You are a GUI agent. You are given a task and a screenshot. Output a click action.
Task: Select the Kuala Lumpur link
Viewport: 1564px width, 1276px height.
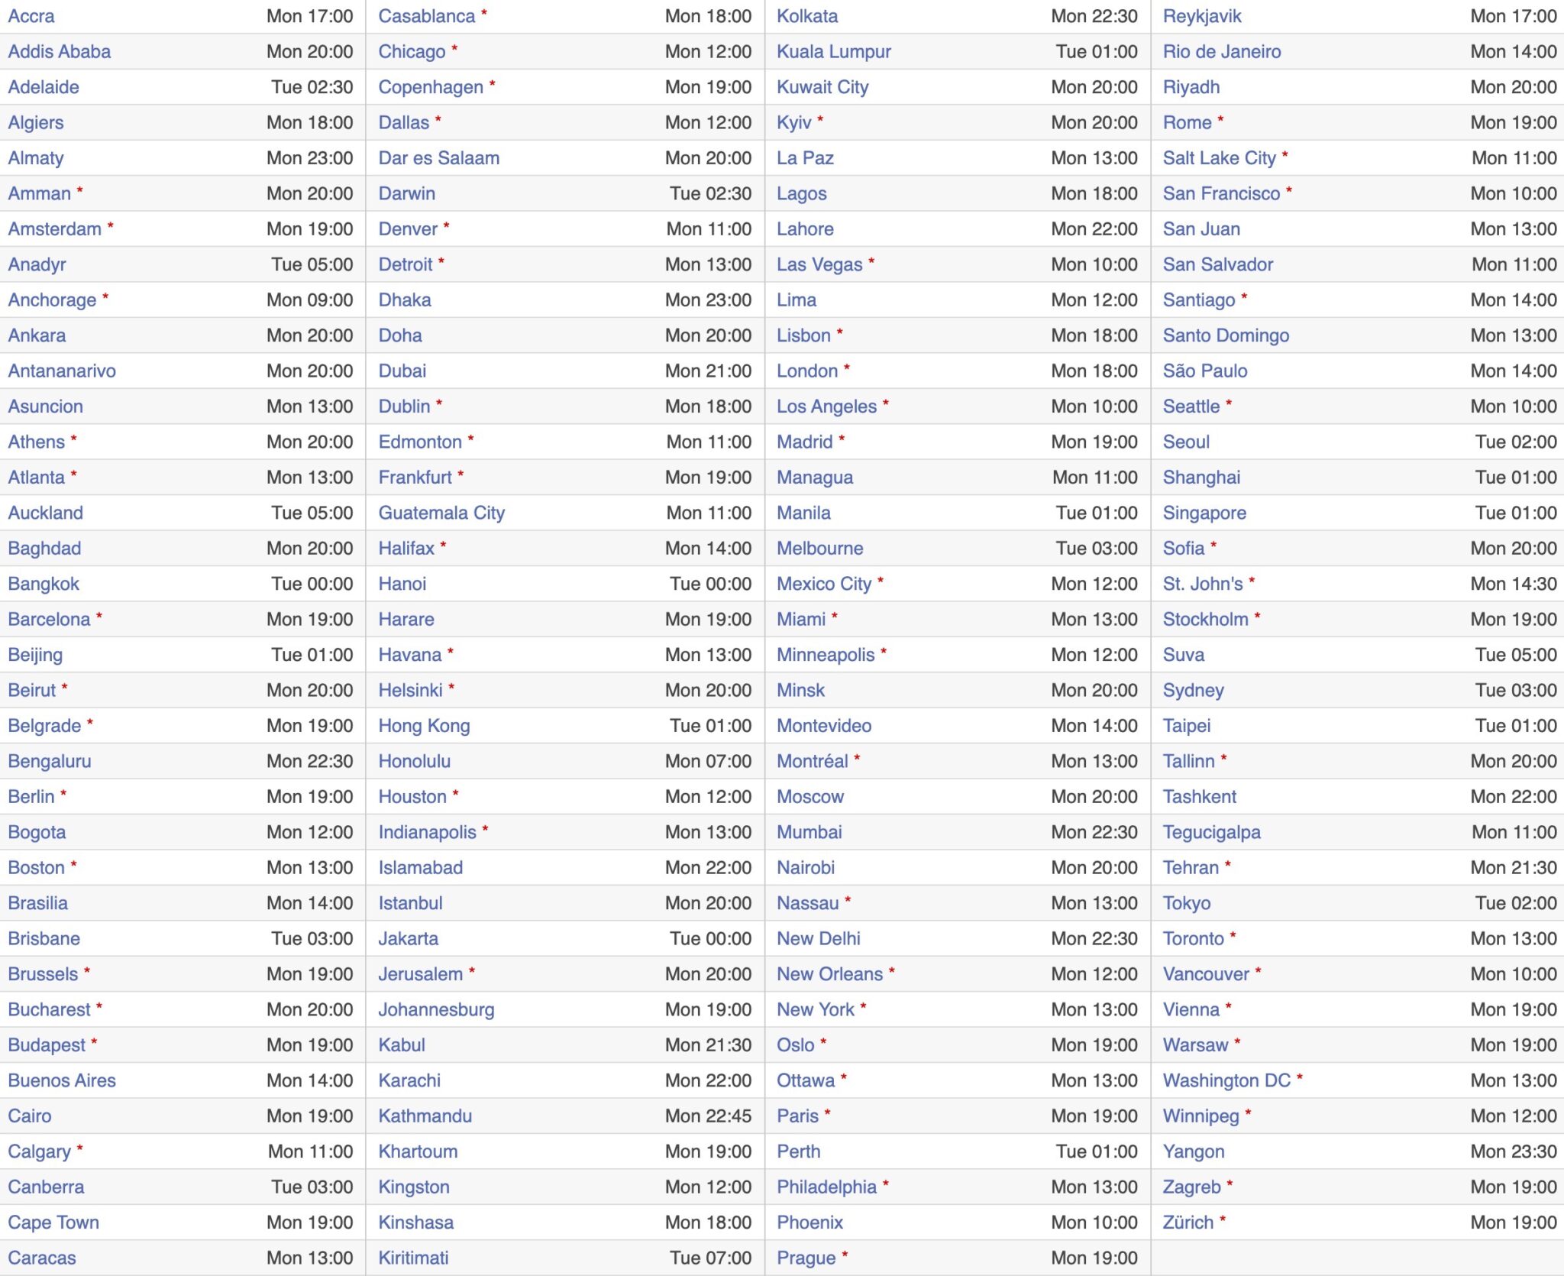(x=833, y=51)
